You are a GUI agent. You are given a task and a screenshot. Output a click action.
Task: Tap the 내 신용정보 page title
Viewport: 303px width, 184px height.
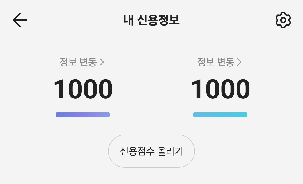151,20
